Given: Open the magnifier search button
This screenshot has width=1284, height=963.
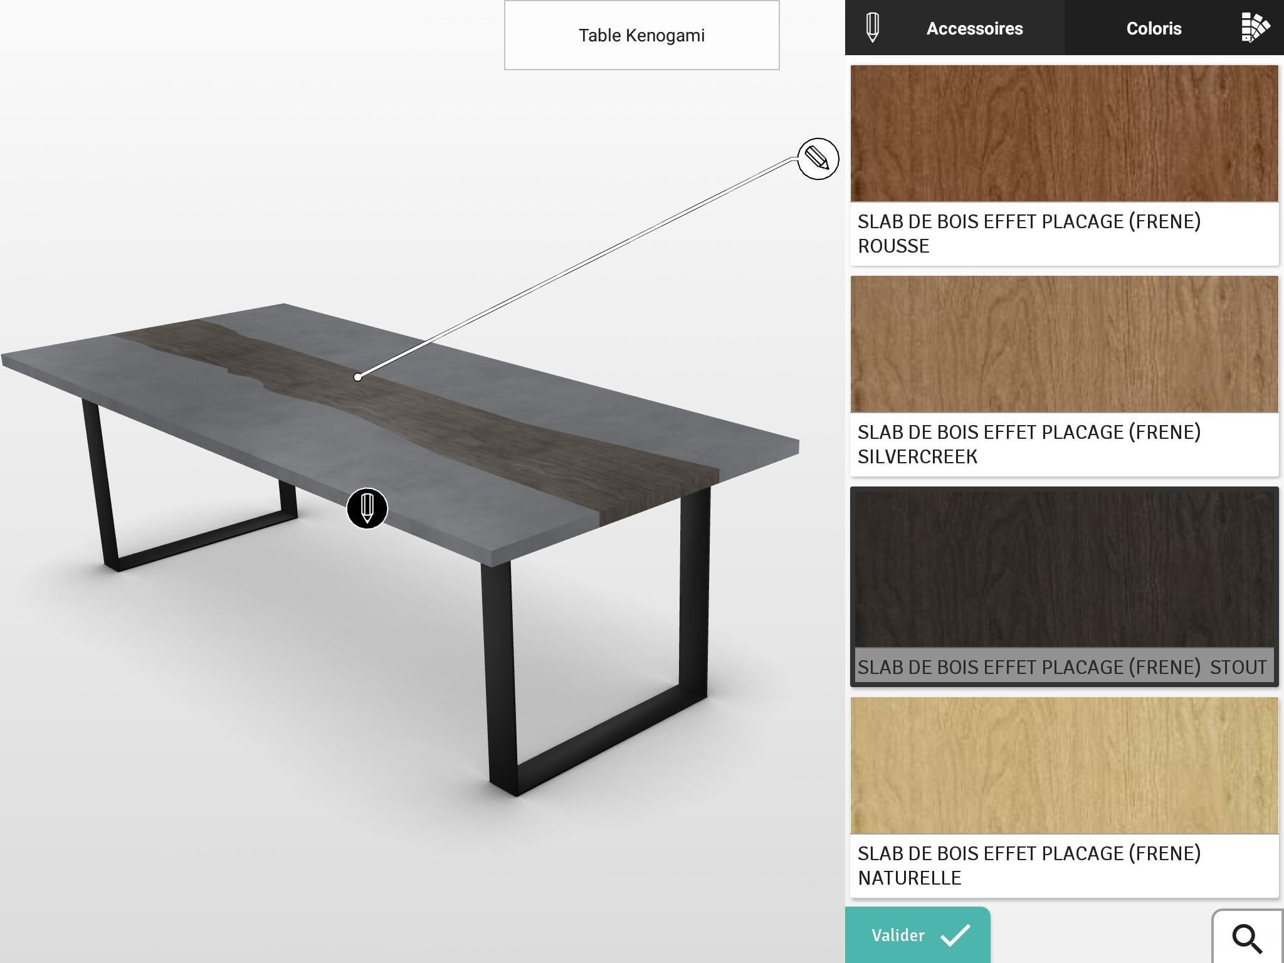Looking at the screenshot, I should [1248, 938].
